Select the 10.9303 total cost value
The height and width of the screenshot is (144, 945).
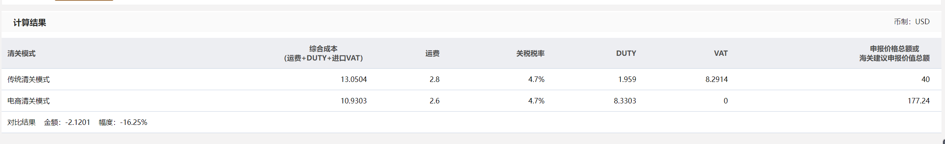coord(353,101)
